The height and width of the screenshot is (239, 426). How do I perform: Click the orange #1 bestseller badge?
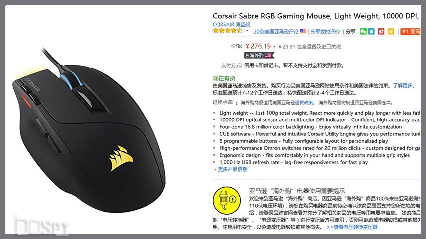click(x=411, y=32)
